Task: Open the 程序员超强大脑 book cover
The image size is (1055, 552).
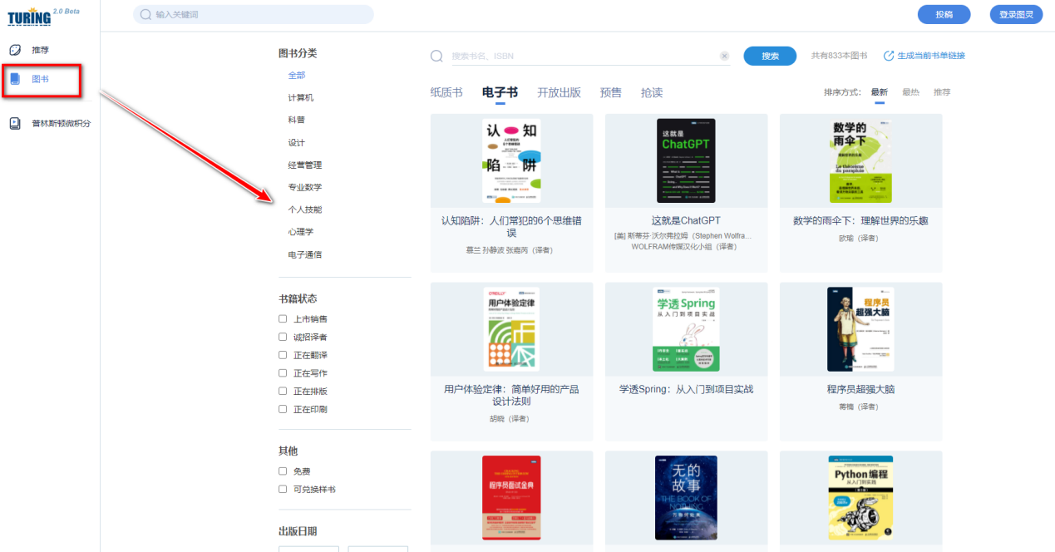Action: tap(860, 329)
